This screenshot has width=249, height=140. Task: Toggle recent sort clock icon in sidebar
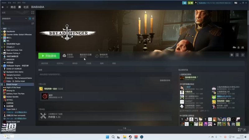pyautogui.click(x=30, y=19)
